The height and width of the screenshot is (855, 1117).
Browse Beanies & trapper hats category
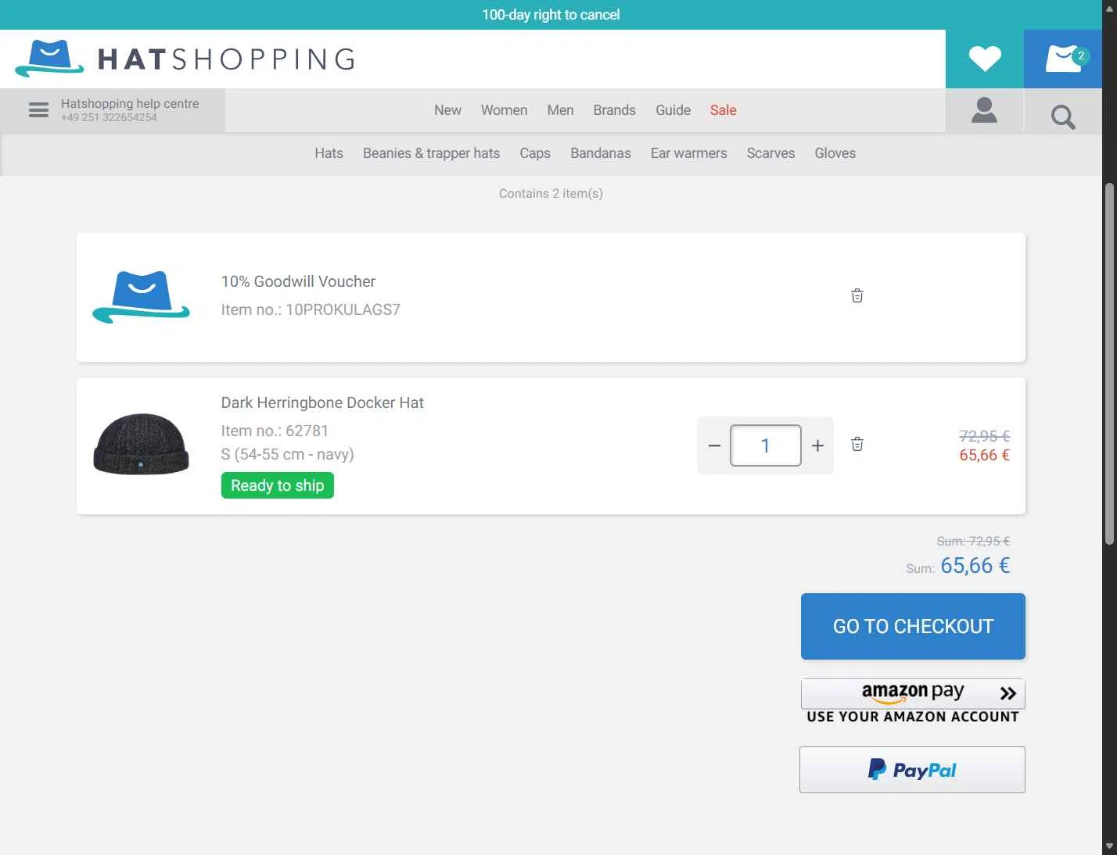431,153
